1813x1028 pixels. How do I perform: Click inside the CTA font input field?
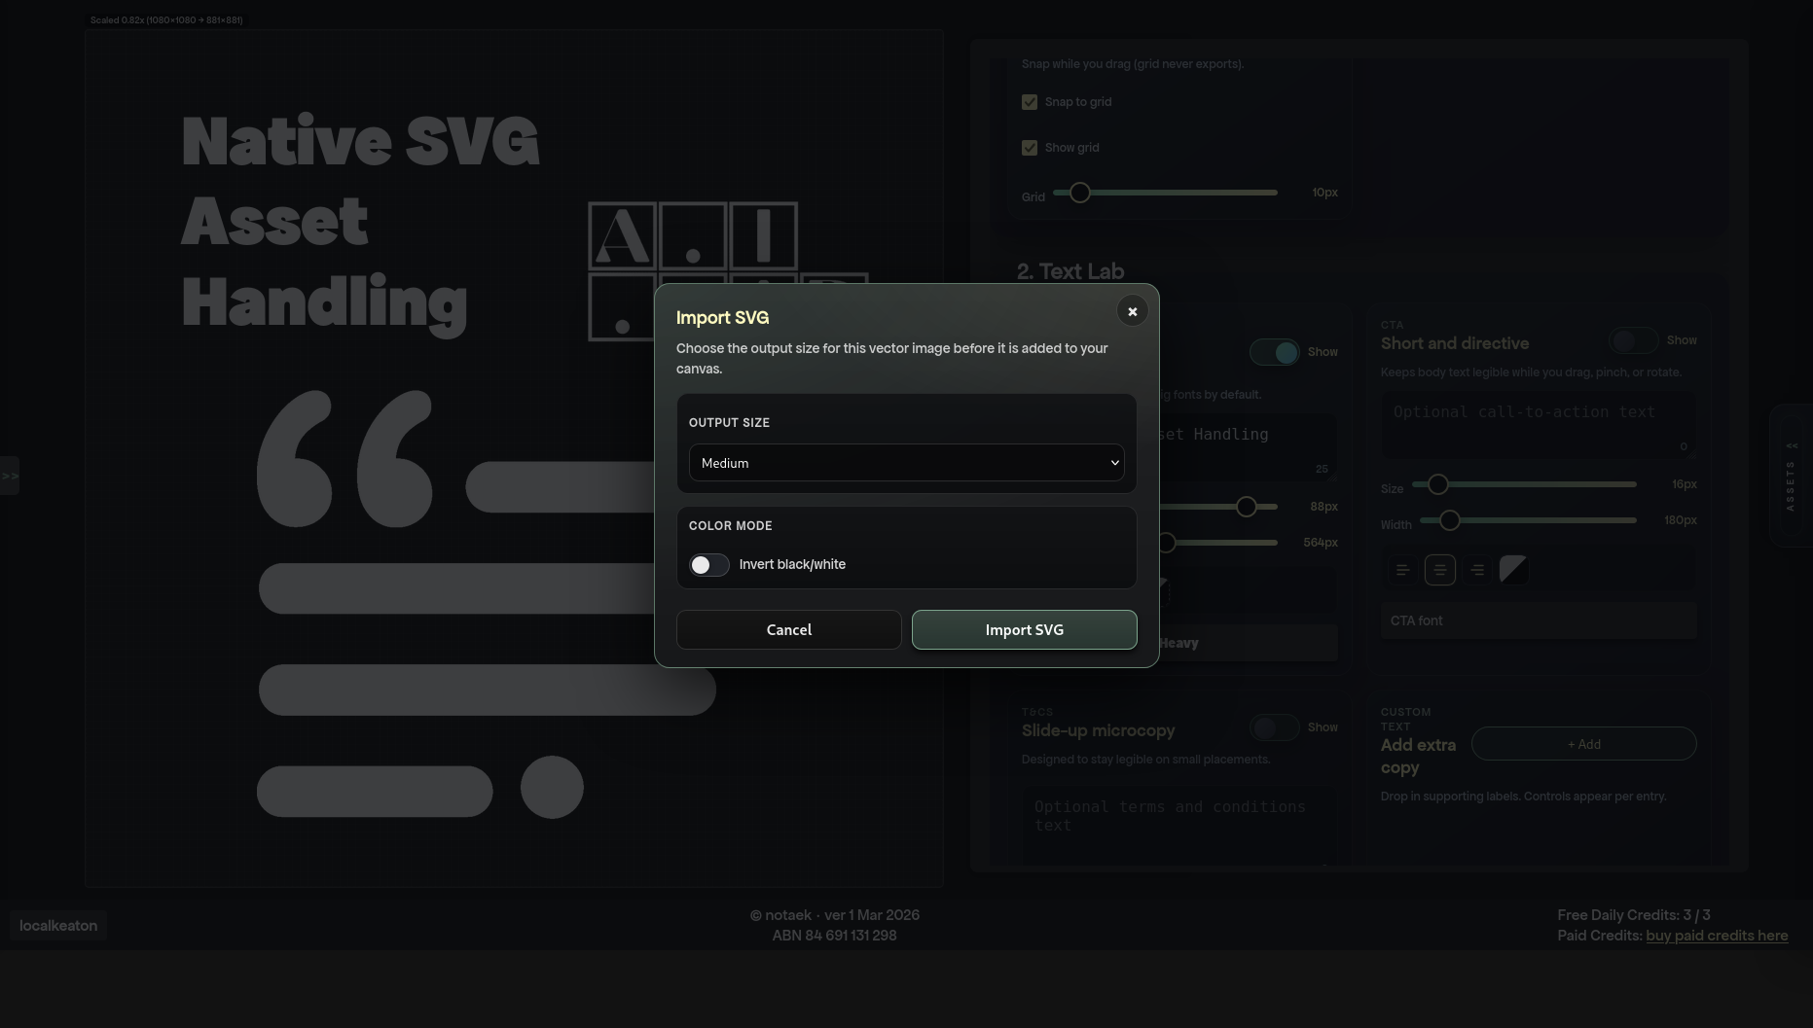click(x=1538, y=620)
